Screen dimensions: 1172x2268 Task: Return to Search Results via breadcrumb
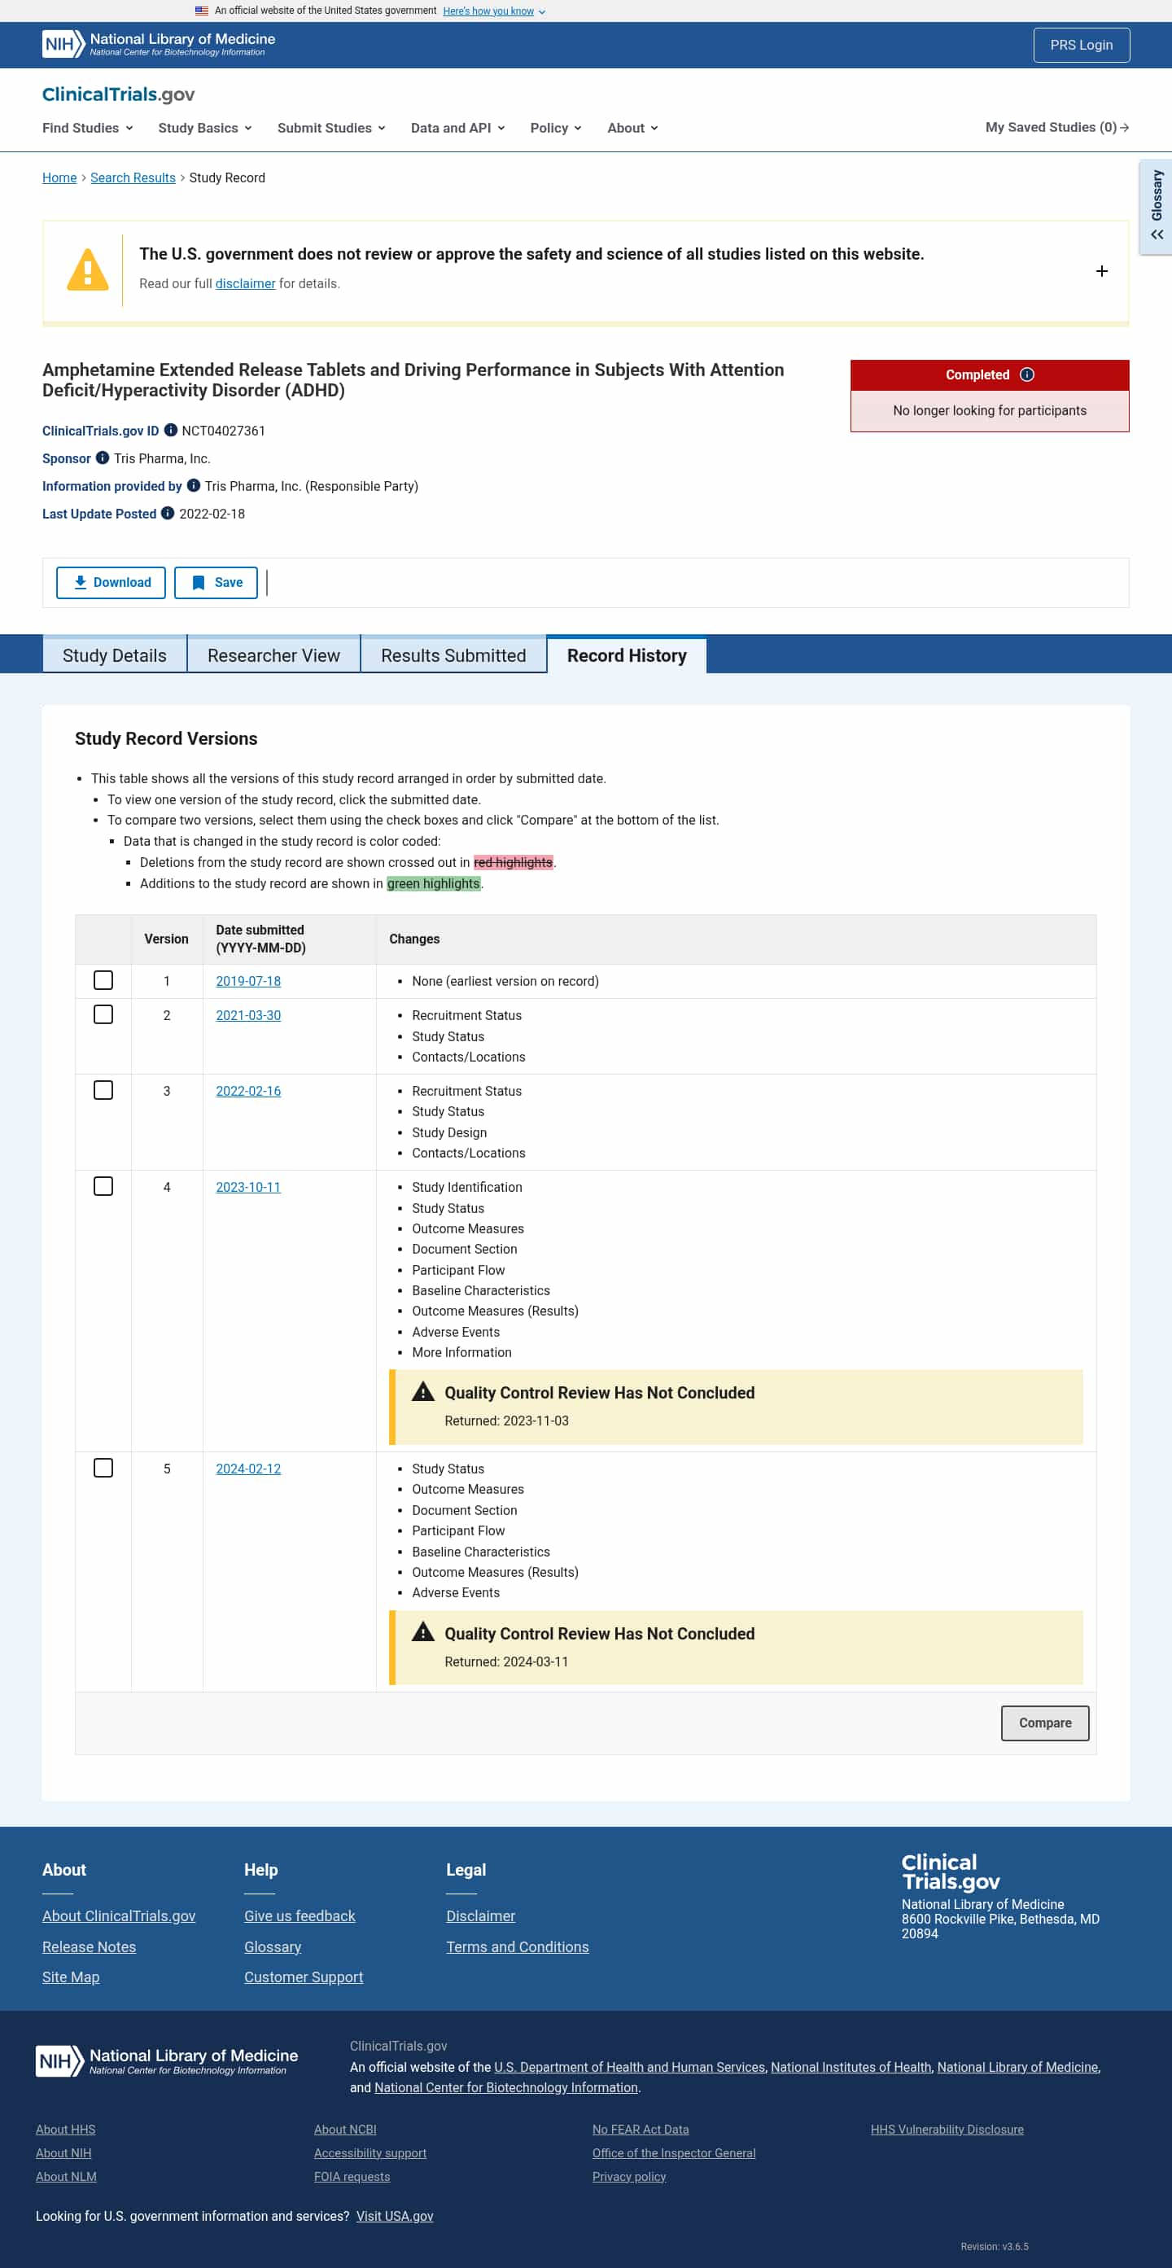(x=133, y=177)
